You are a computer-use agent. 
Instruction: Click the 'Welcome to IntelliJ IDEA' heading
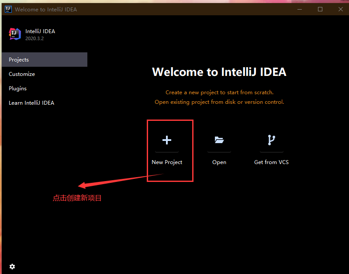(x=219, y=72)
